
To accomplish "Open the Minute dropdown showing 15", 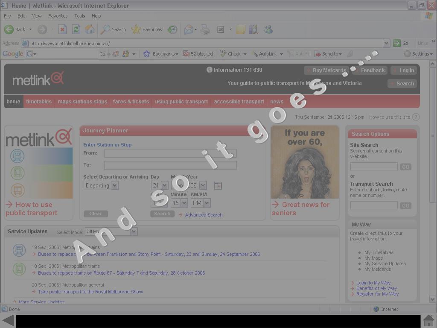I will tap(179, 203).
